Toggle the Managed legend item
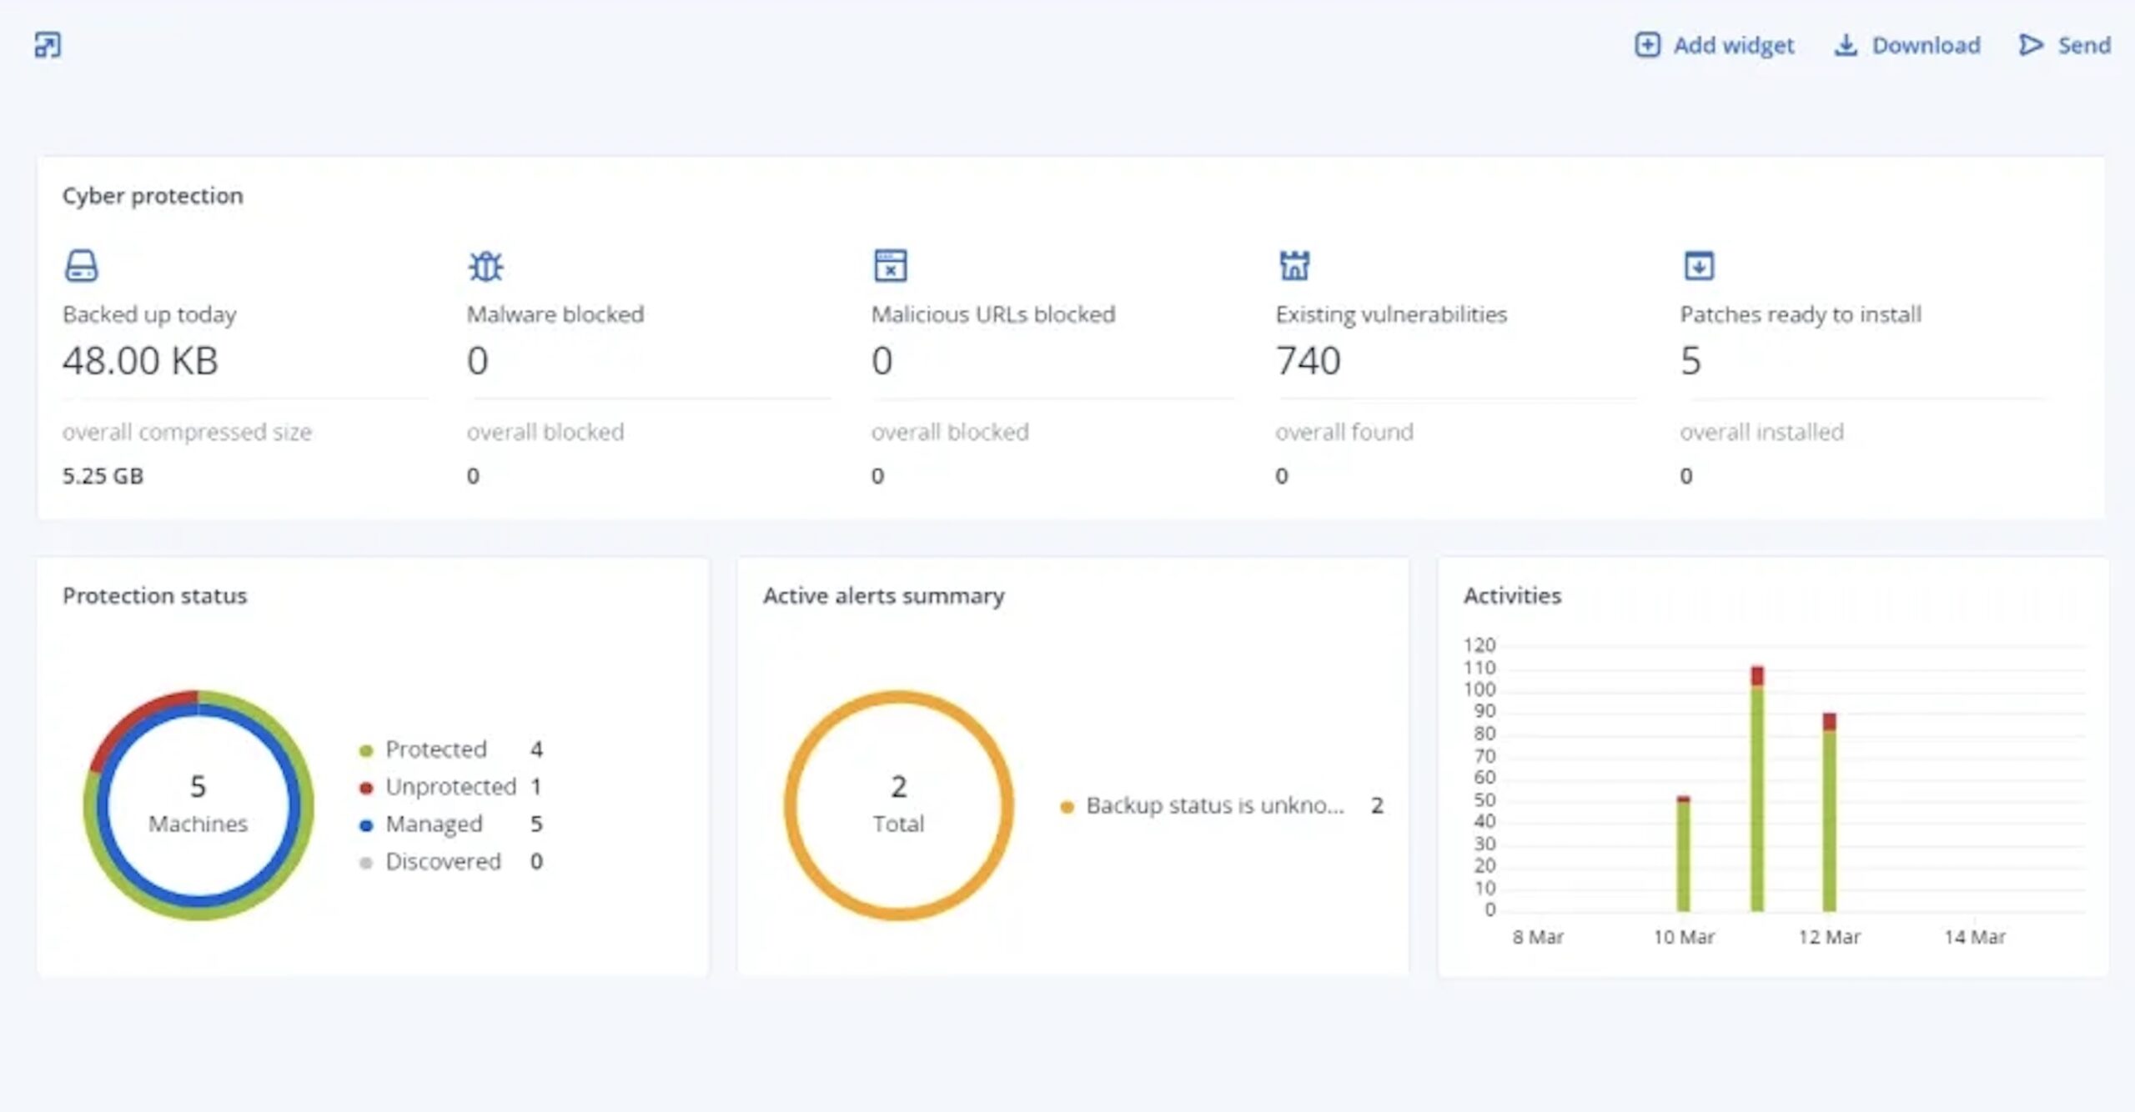Screen dimensions: 2135x1112 [451, 824]
